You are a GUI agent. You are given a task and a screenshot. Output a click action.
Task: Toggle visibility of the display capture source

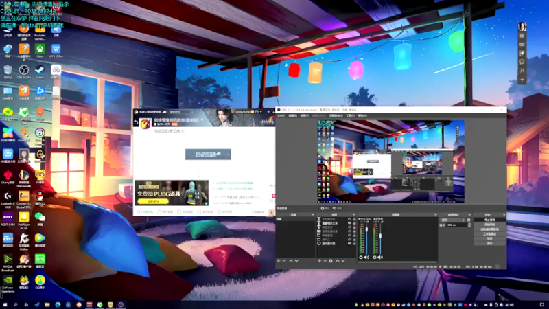(x=349, y=244)
